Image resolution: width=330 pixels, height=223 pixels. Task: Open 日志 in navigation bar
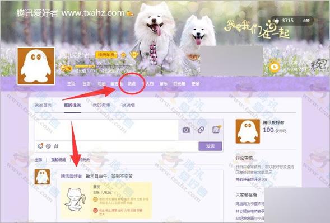click(x=86, y=84)
